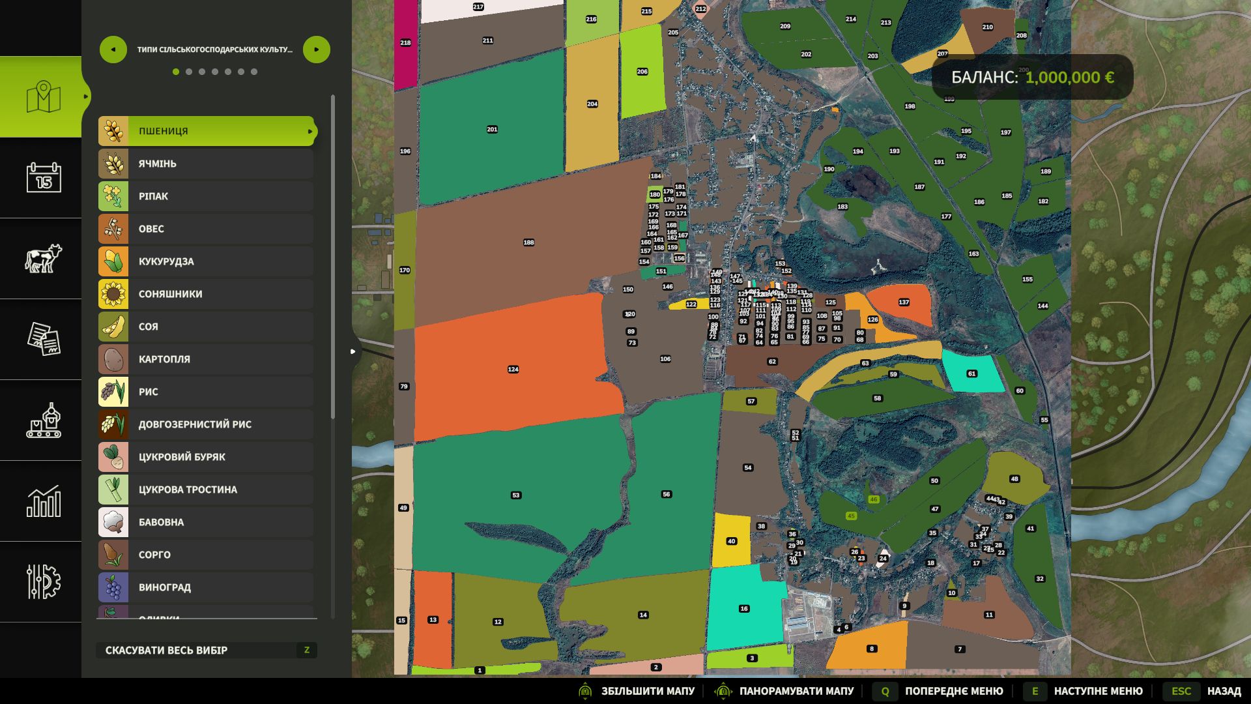Open the animals cow icon menu
The width and height of the screenshot is (1251, 704).
point(43,259)
